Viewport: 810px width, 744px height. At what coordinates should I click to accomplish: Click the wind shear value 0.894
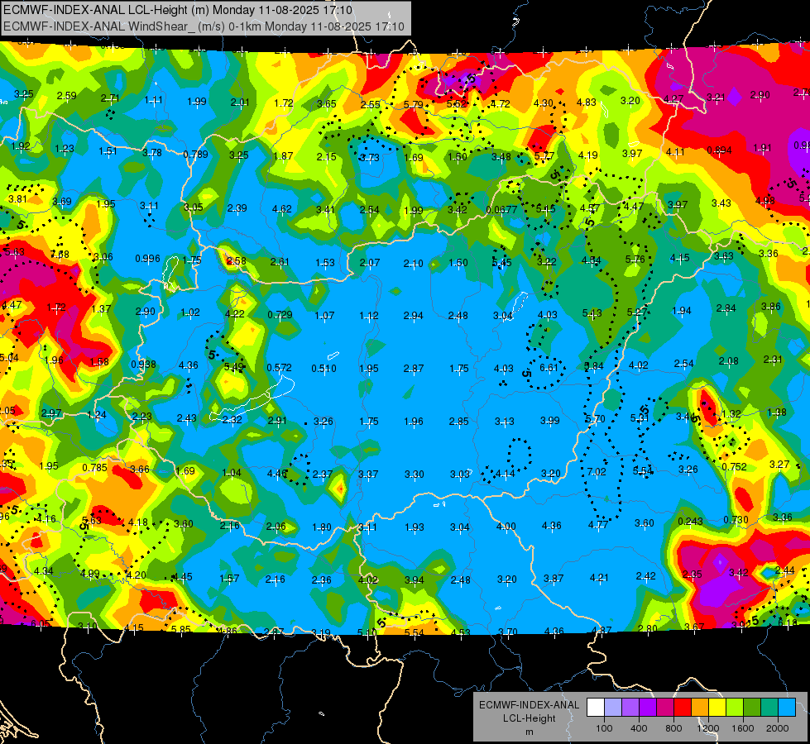720,150
